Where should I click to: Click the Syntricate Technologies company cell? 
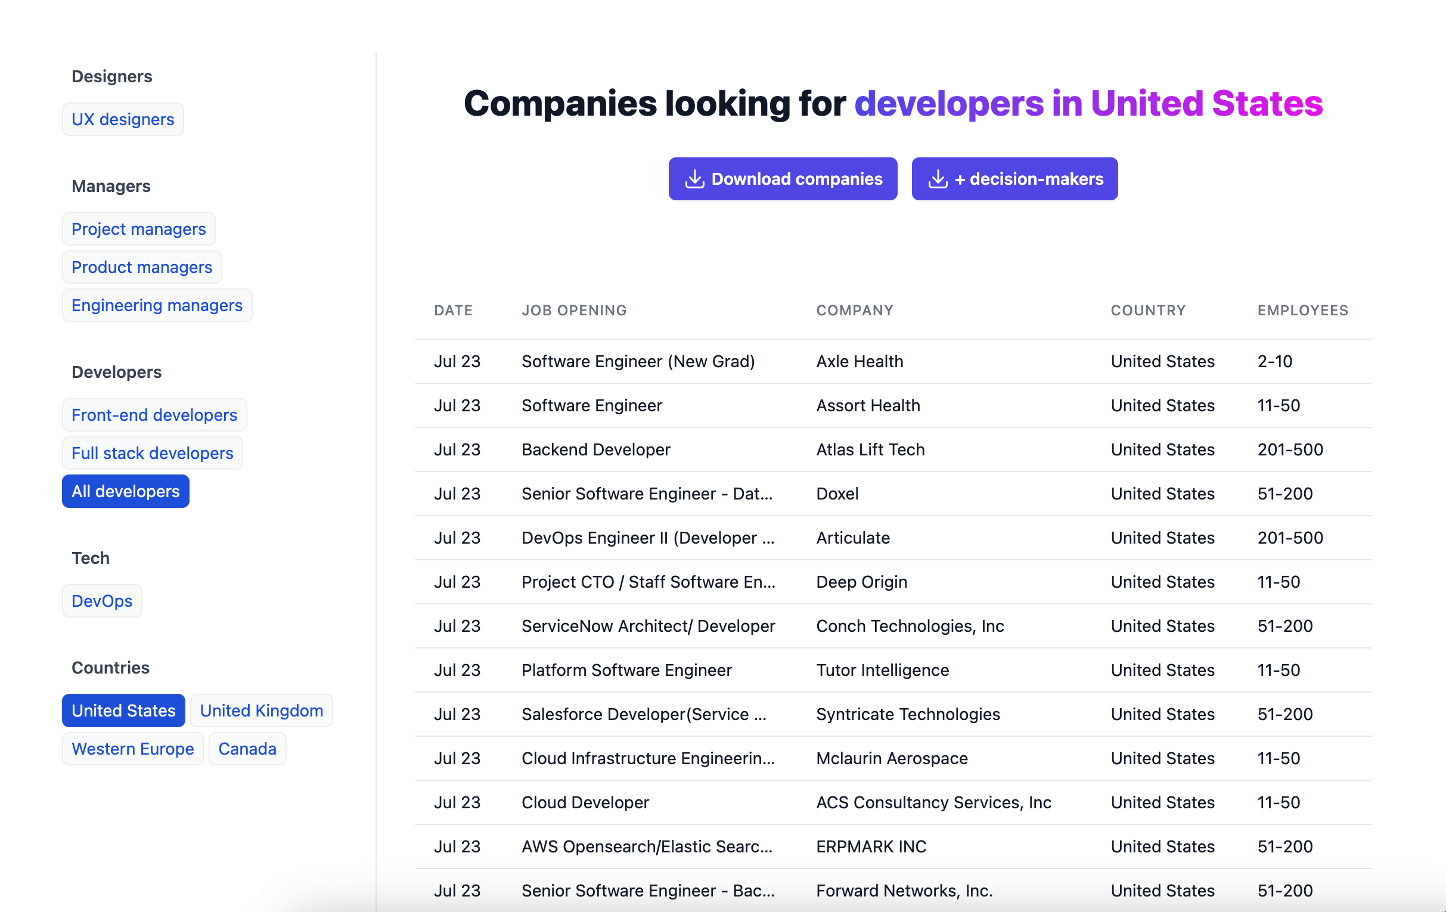click(x=908, y=715)
